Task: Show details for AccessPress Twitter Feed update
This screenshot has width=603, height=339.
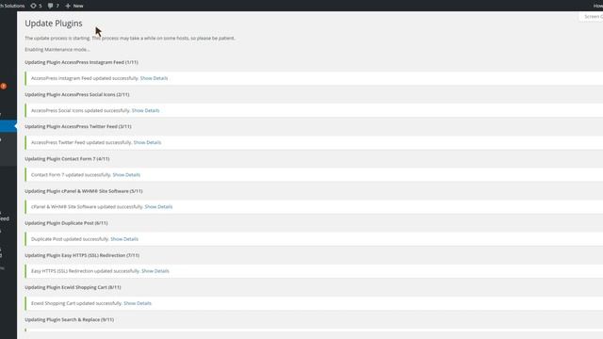Action: coord(147,142)
